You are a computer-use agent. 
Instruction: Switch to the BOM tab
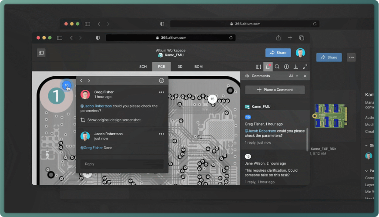click(x=198, y=67)
